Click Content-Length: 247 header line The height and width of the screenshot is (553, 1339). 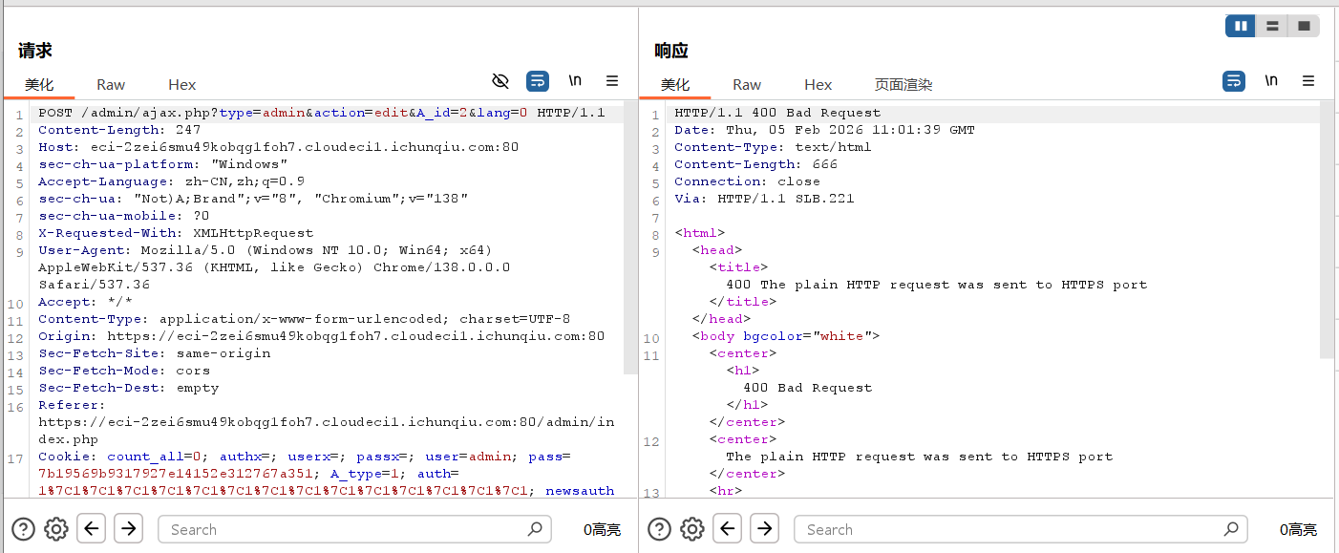119,130
